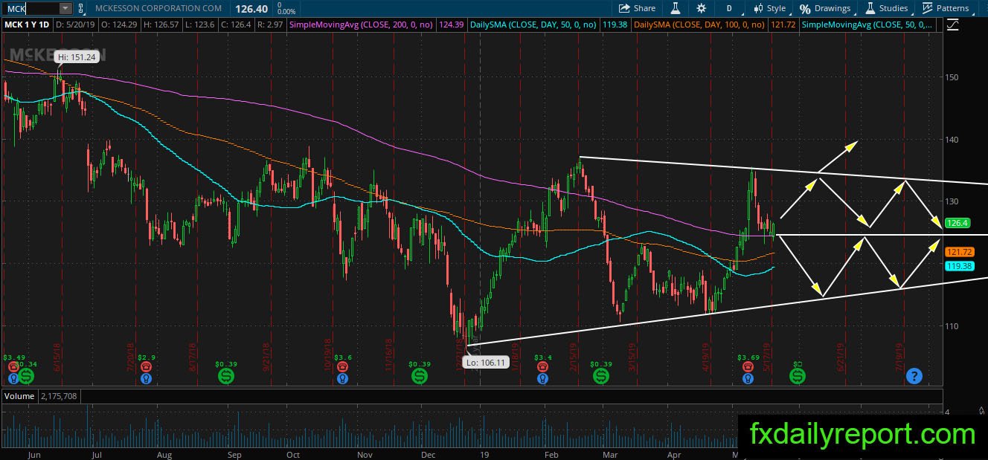Click the 4/19/19 expiration marker

click(705, 356)
